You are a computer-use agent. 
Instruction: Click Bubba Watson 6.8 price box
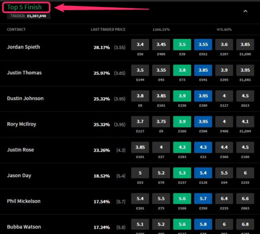pyautogui.click(x=245, y=224)
